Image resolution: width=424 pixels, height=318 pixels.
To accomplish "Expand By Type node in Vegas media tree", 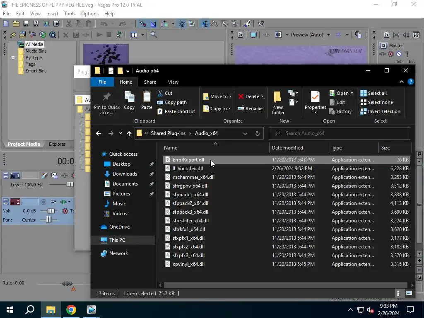I will (13, 58).
